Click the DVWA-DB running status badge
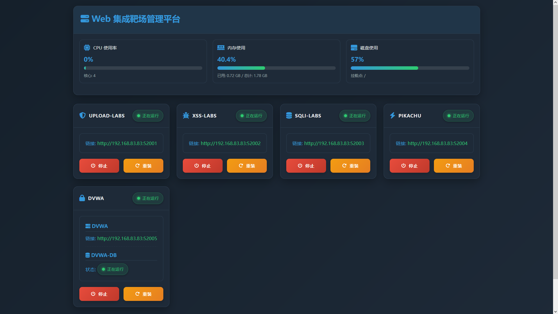This screenshot has width=558, height=314. [x=113, y=269]
